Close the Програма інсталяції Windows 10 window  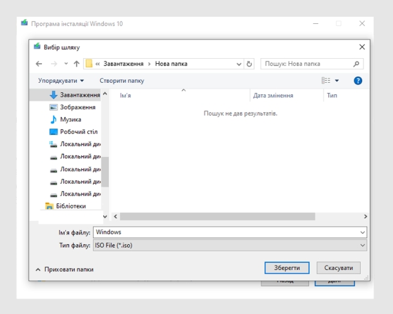tap(362, 23)
